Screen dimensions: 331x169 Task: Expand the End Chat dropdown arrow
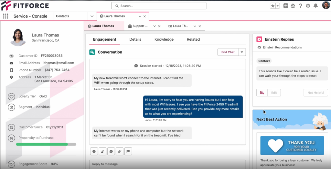point(242,52)
